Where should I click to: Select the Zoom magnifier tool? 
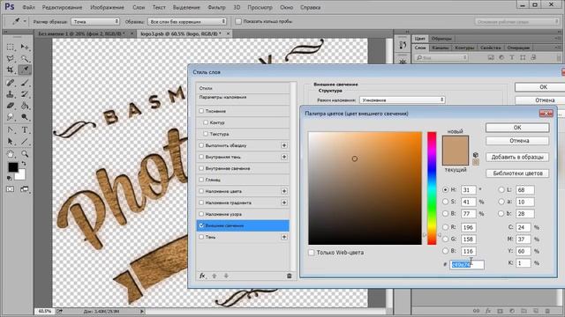25,154
